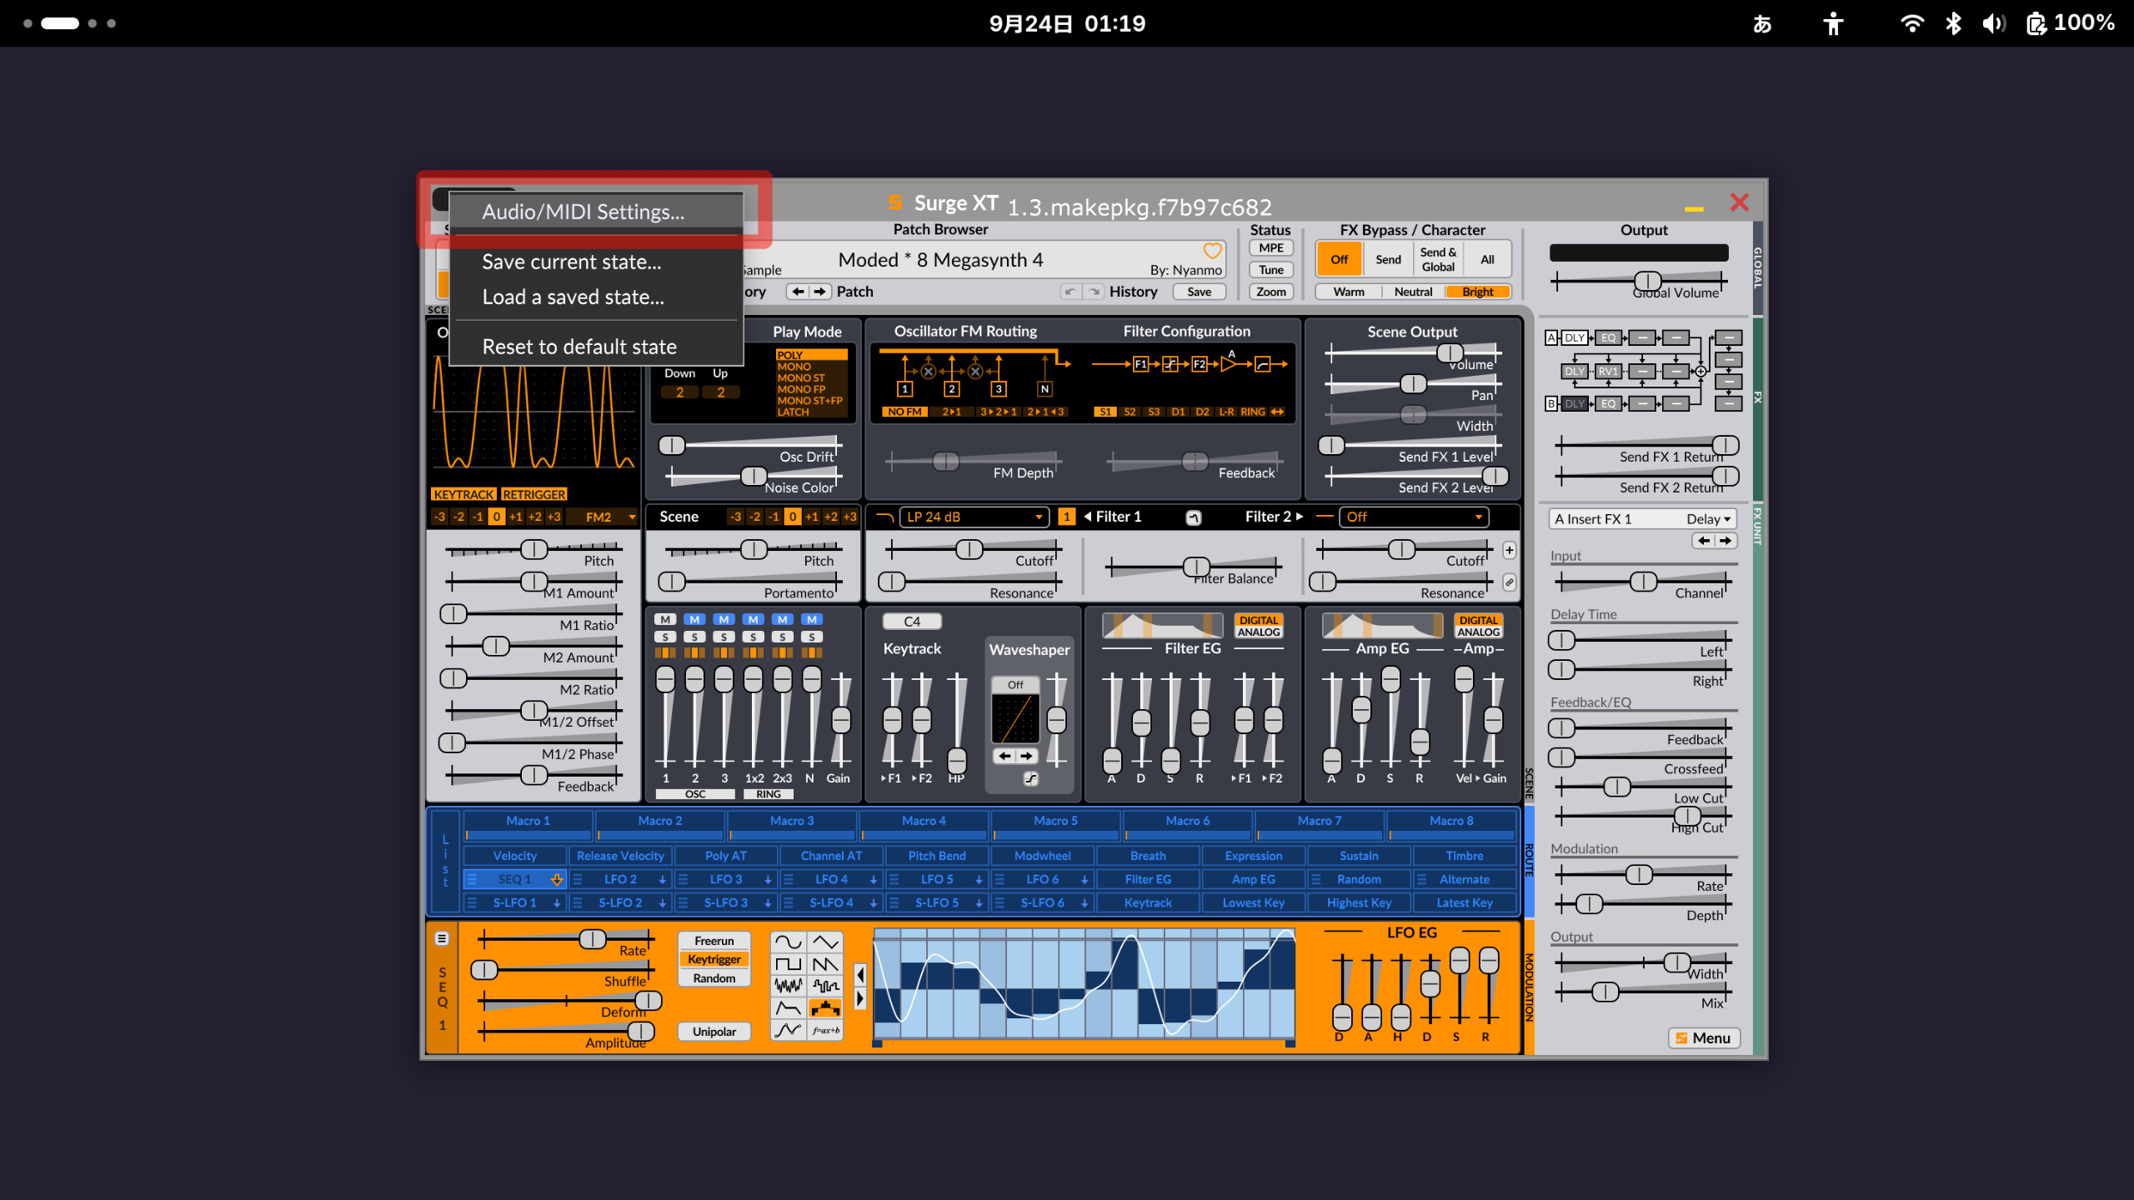
Task: Open the SEQ 1 modulator arrow menu
Action: click(556, 879)
